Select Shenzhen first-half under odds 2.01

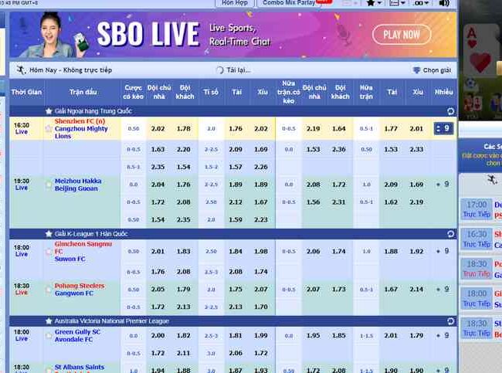point(416,129)
